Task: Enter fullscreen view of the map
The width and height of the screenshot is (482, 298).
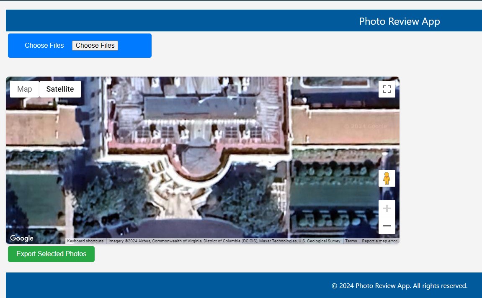Action: (x=387, y=89)
